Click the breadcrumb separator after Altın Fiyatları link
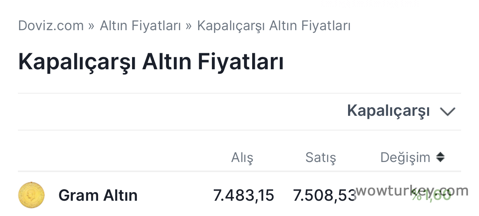The image size is (479, 216). tap(189, 26)
